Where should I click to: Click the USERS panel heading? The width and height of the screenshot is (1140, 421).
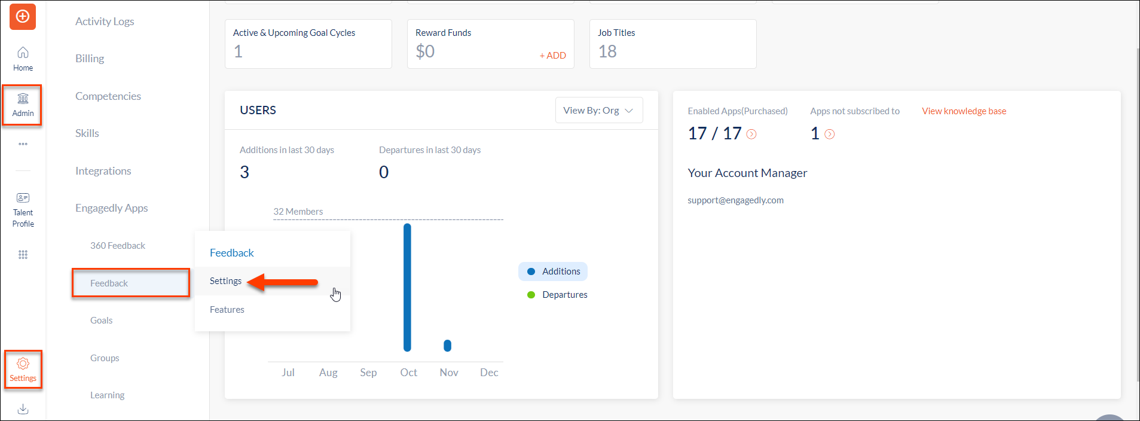tap(258, 111)
